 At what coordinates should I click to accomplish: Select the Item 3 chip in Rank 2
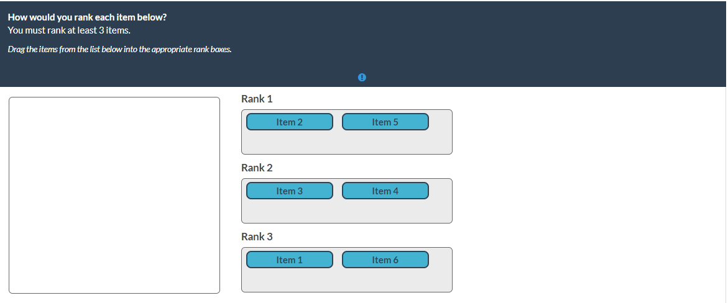[289, 191]
